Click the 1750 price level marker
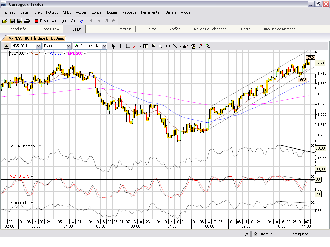The image size is (330, 247). coord(320,63)
